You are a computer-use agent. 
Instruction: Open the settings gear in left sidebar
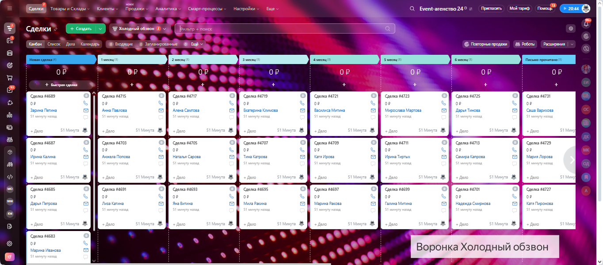click(10, 243)
